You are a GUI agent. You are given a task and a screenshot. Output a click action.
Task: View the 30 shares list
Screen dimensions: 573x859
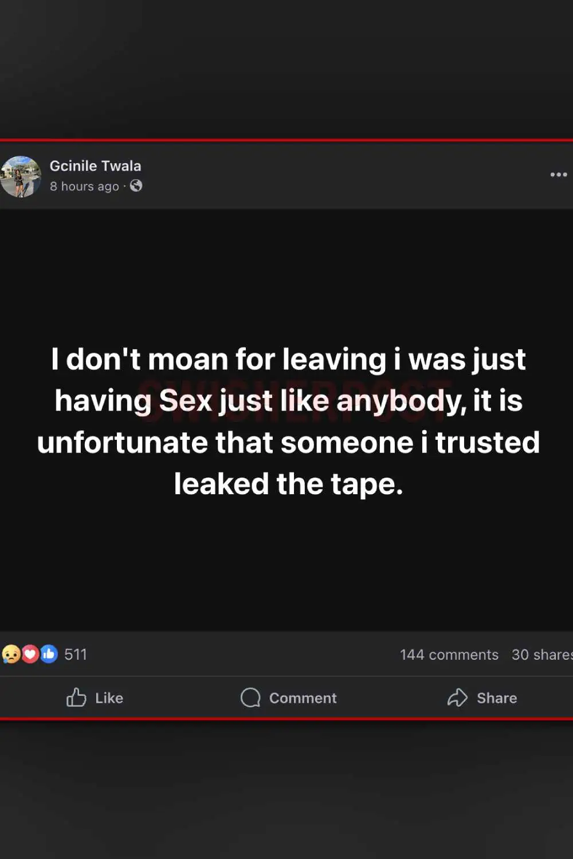click(x=541, y=655)
